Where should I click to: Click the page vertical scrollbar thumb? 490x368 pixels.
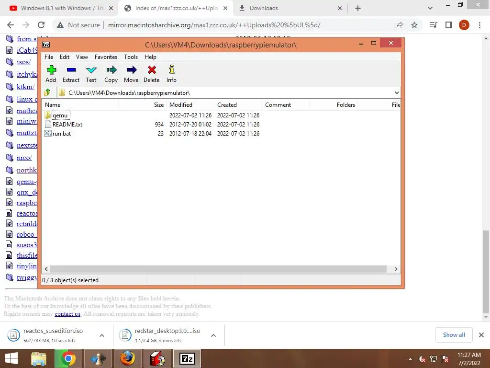(486, 272)
